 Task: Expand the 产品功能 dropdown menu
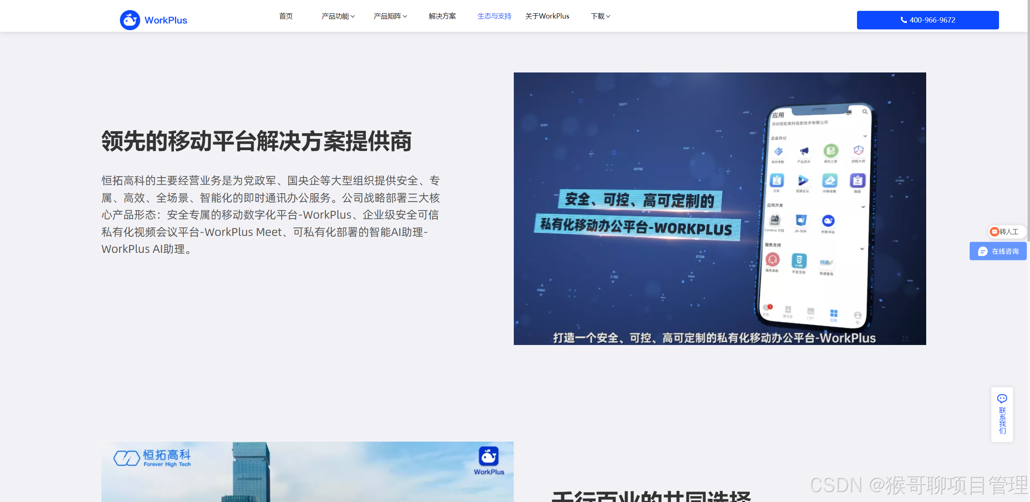(338, 16)
